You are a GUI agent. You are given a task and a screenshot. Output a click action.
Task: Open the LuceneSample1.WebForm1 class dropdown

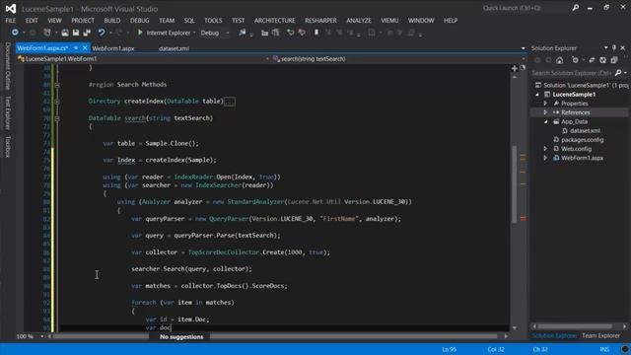267,59
